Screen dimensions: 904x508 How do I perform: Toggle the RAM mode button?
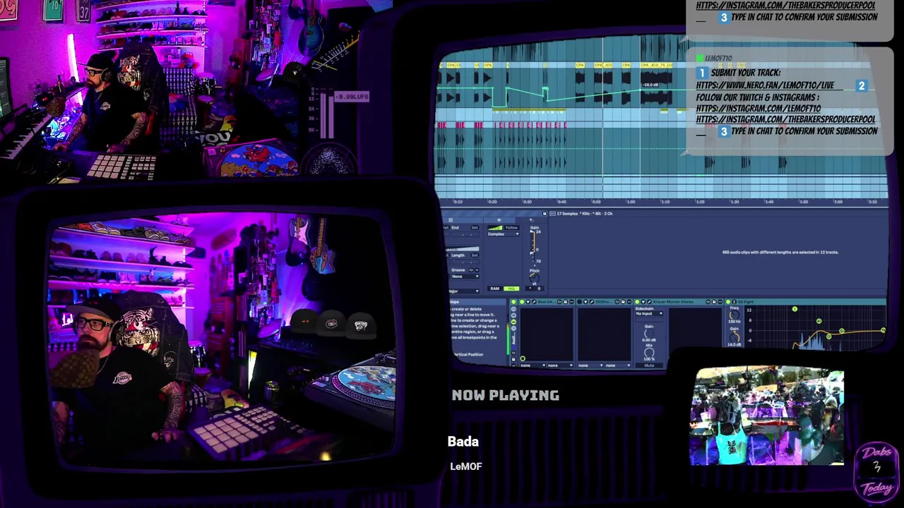pos(495,289)
